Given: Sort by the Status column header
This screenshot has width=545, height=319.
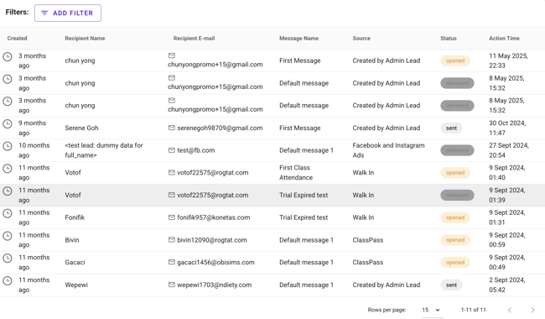Looking at the screenshot, I should coord(449,39).
